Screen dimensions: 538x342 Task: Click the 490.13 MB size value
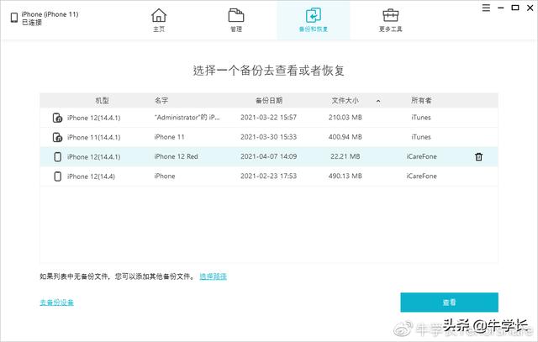point(345,176)
